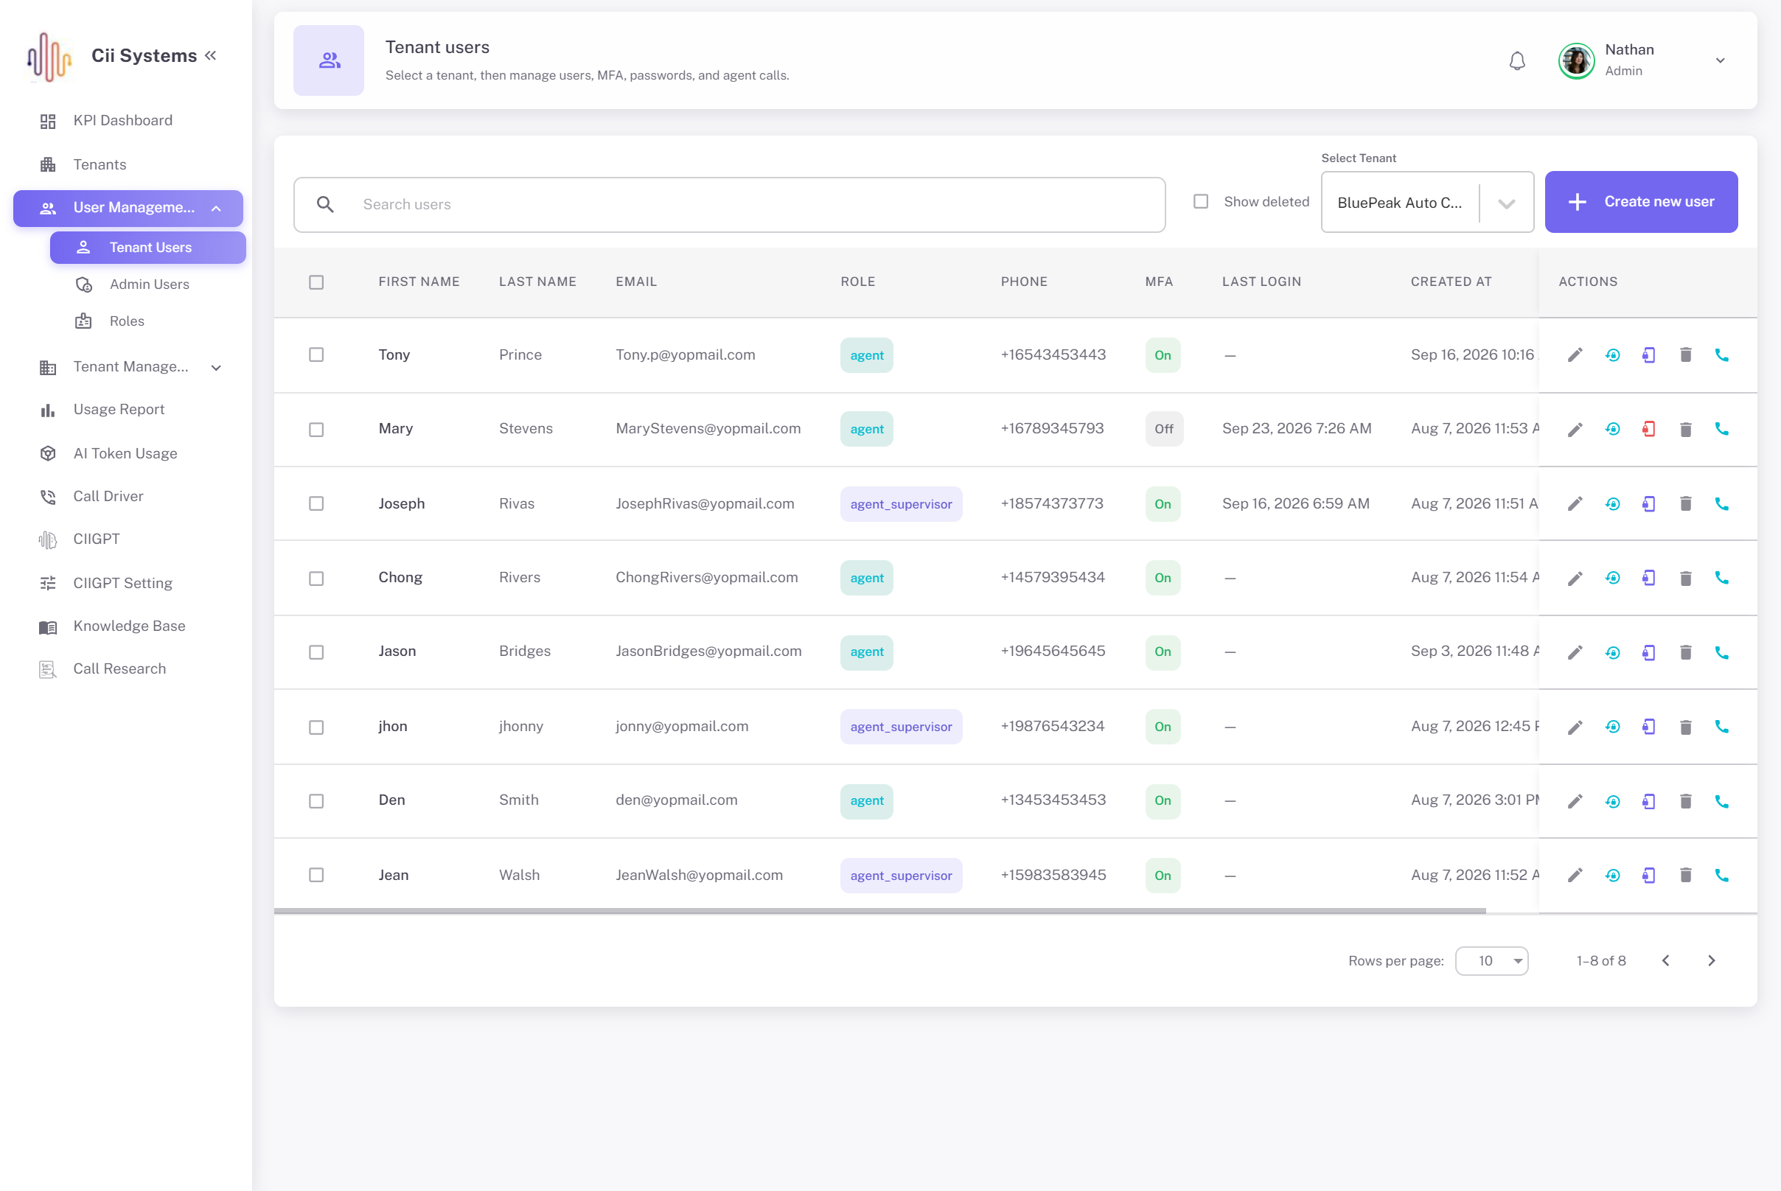Open CIIGPT in the sidebar
1781x1191 pixels.
click(x=128, y=539)
